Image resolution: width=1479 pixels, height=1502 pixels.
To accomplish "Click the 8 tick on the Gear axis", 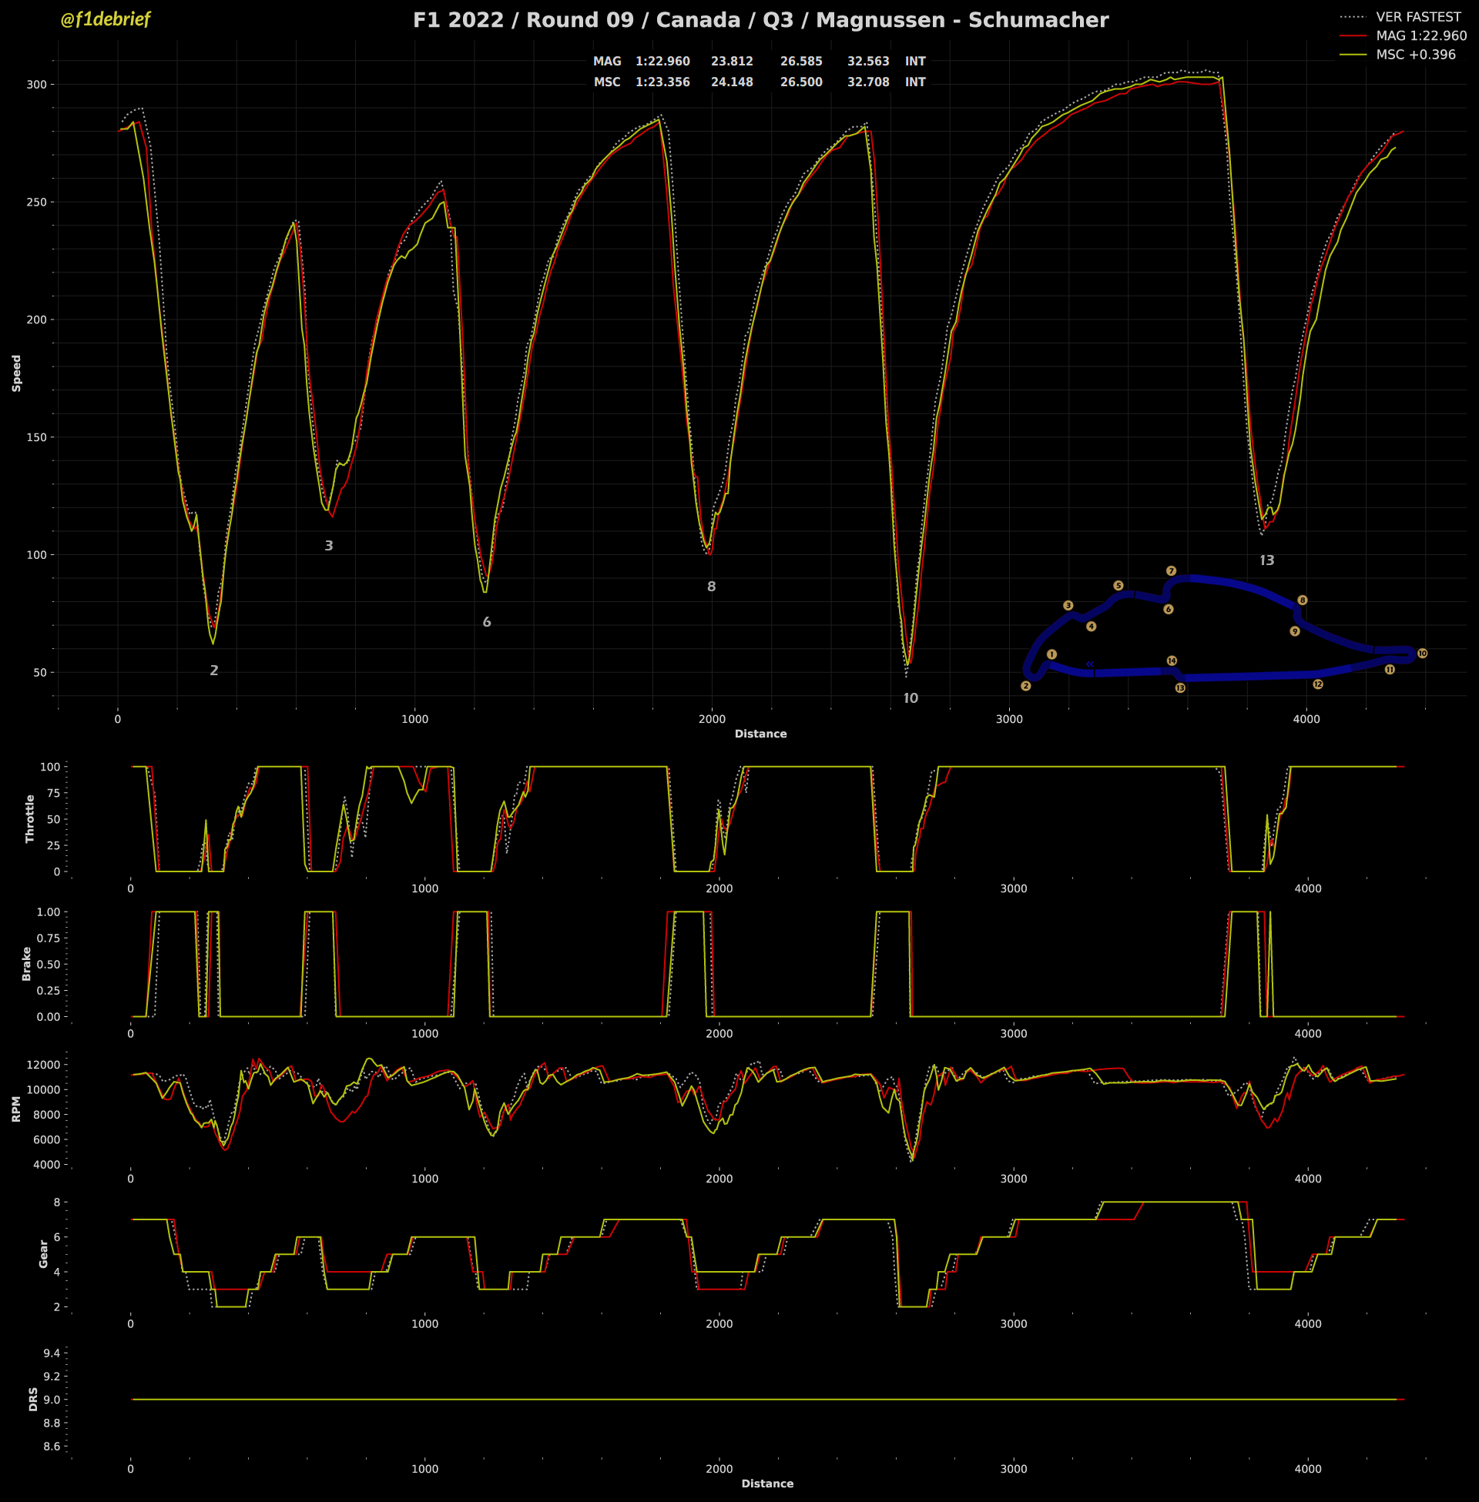I will (x=57, y=1203).
